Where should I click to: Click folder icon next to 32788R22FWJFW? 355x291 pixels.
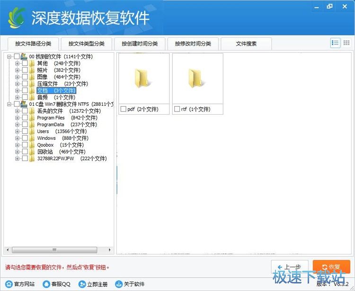click(x=32, y=158)
